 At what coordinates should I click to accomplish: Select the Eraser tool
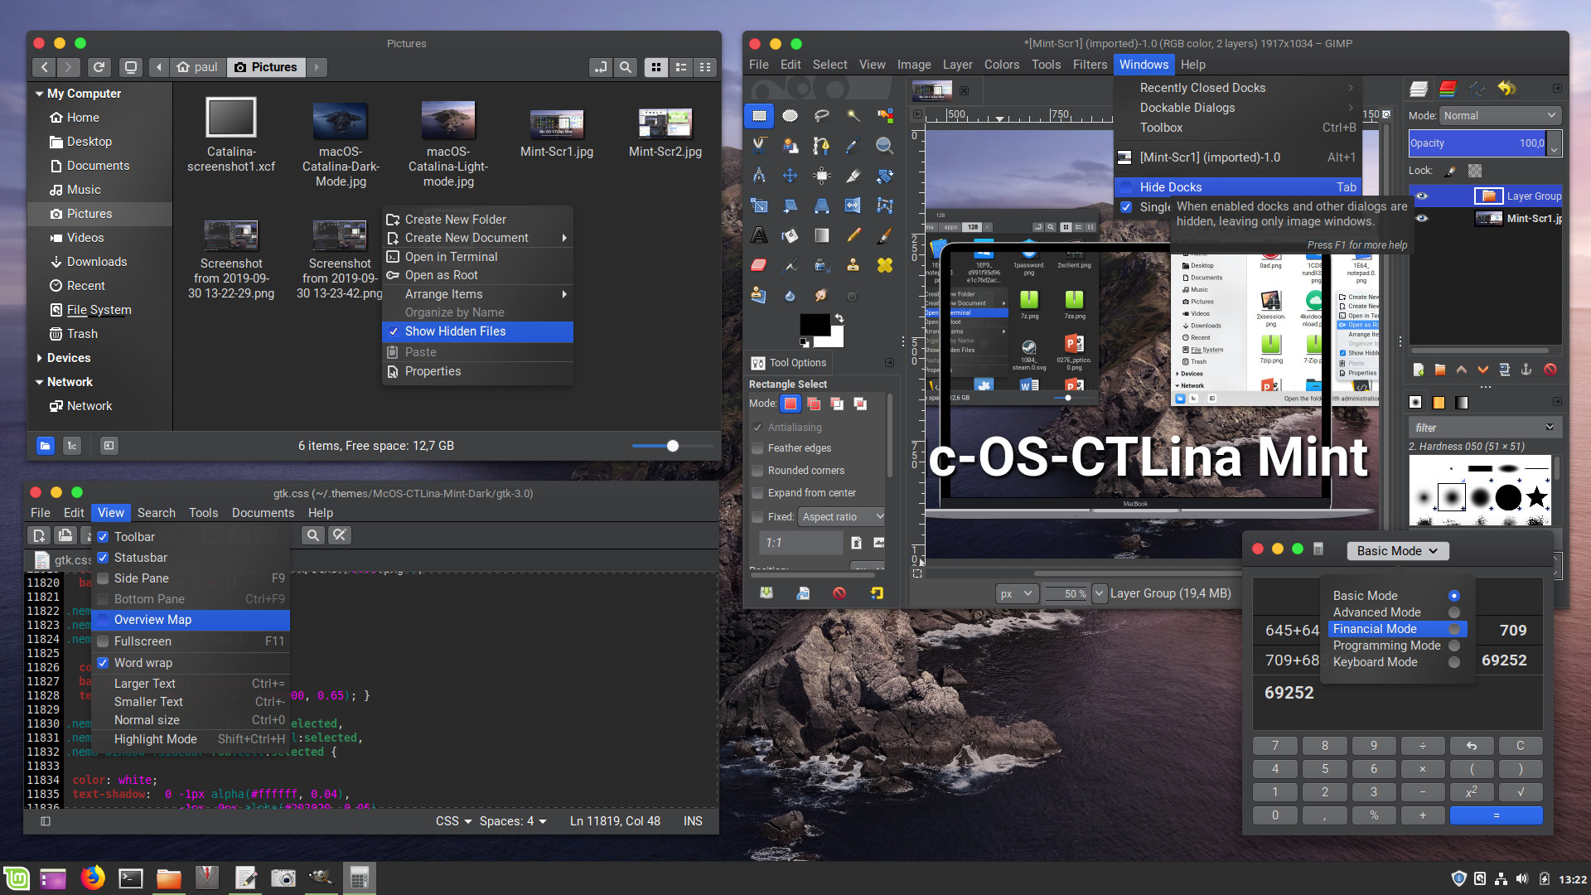click(758, 265)
